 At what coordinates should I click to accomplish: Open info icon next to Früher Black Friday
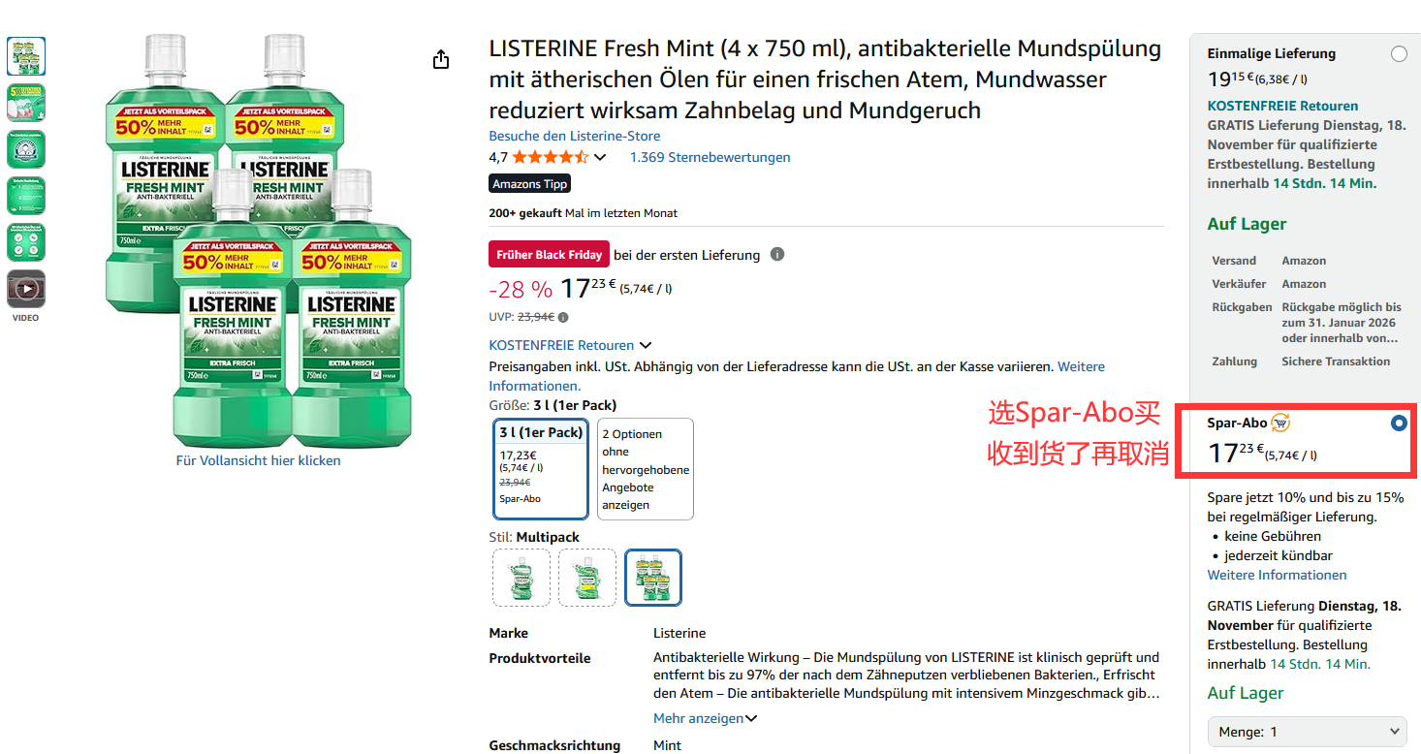coord(777,254)
